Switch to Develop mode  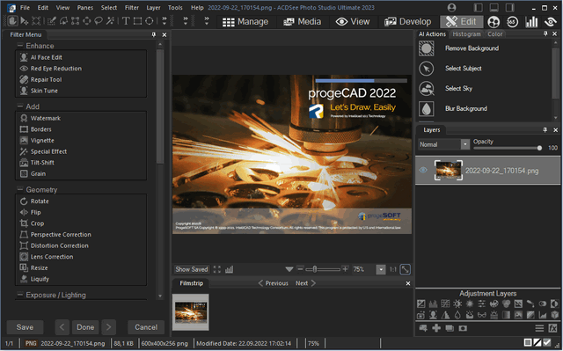pos(408,22)
